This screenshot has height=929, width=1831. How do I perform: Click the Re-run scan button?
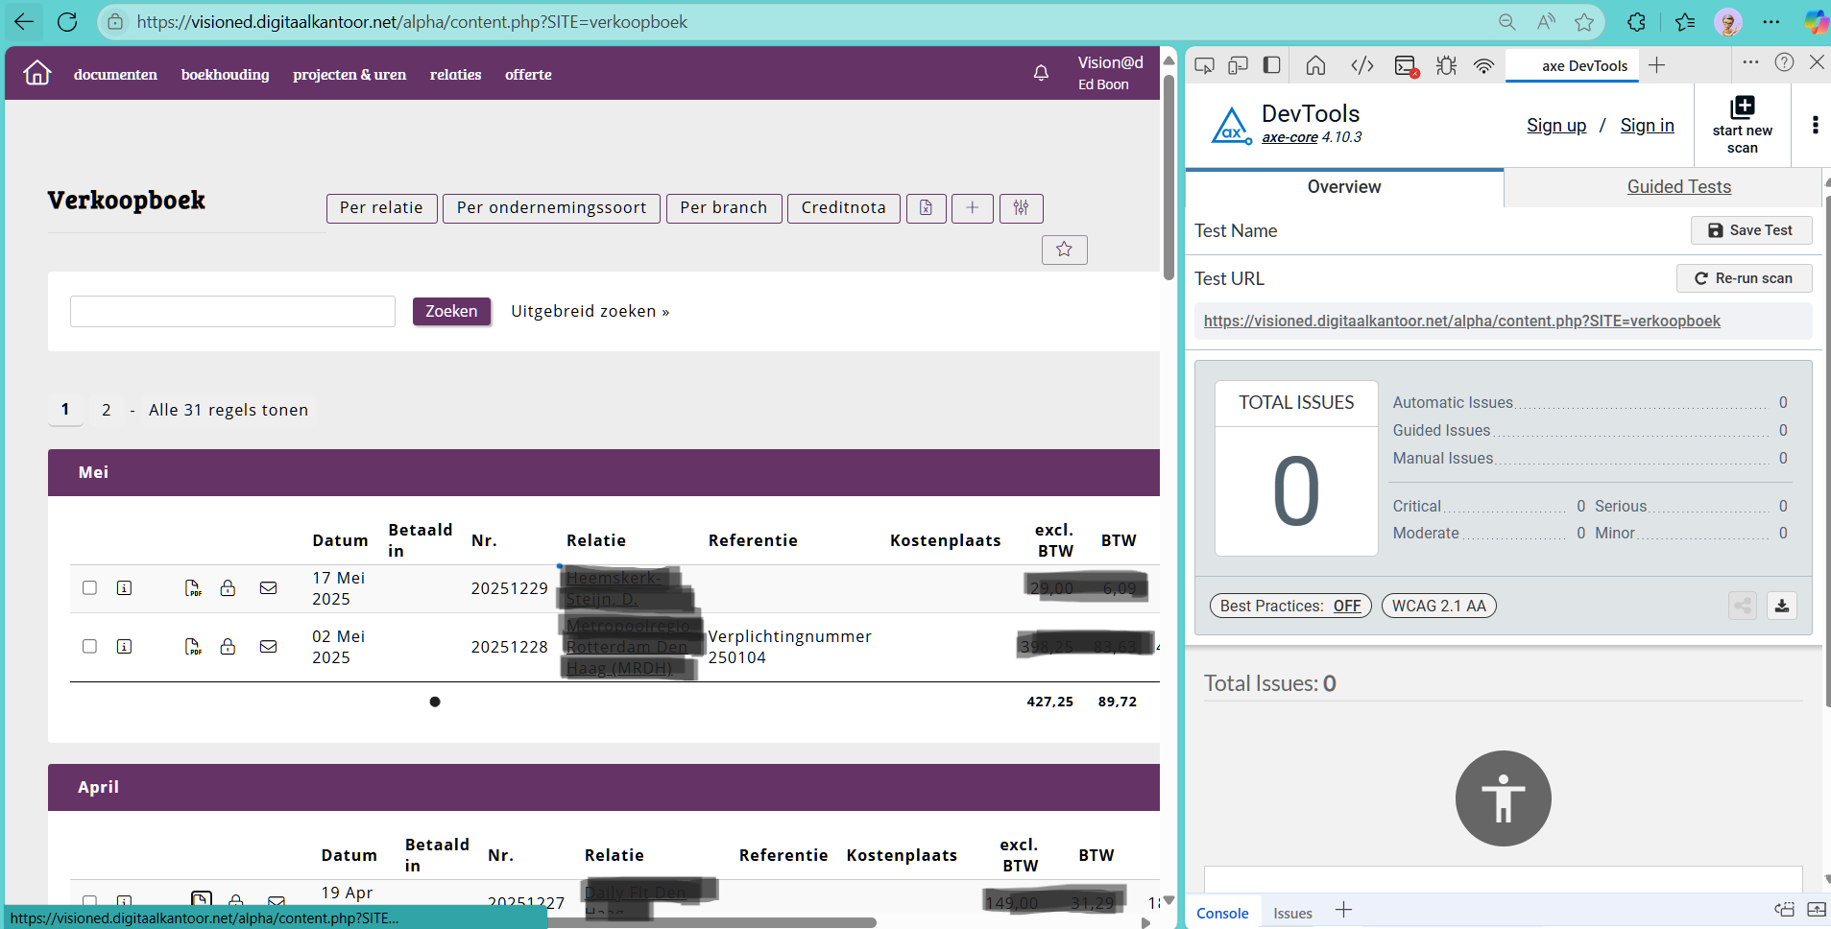(1744, 278)
